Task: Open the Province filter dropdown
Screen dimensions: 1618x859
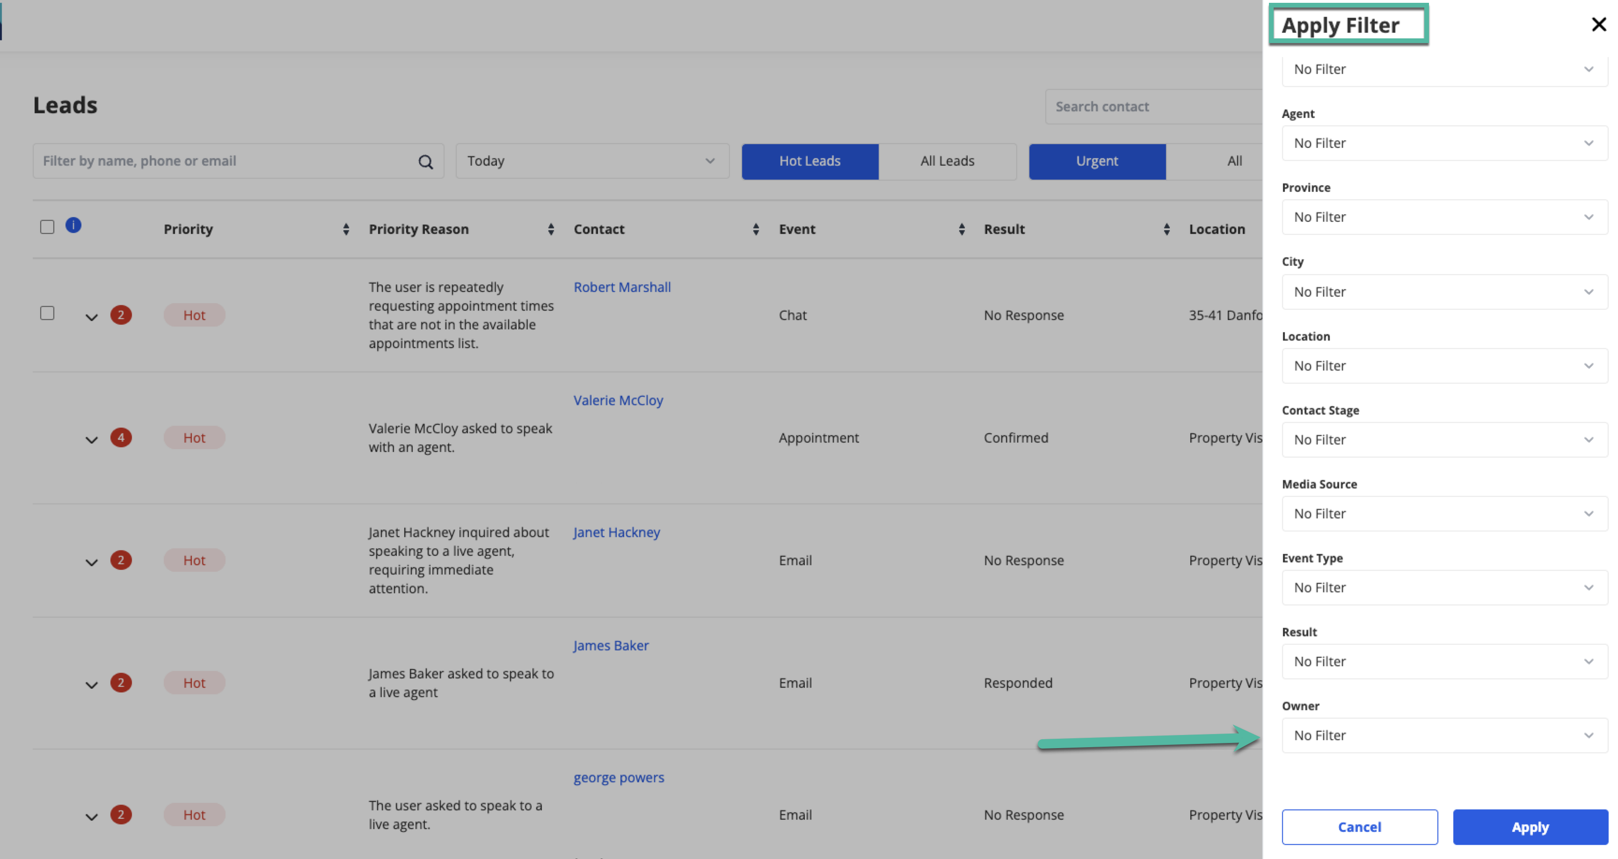Action: pyautogui.click(x=1444, y=217)
